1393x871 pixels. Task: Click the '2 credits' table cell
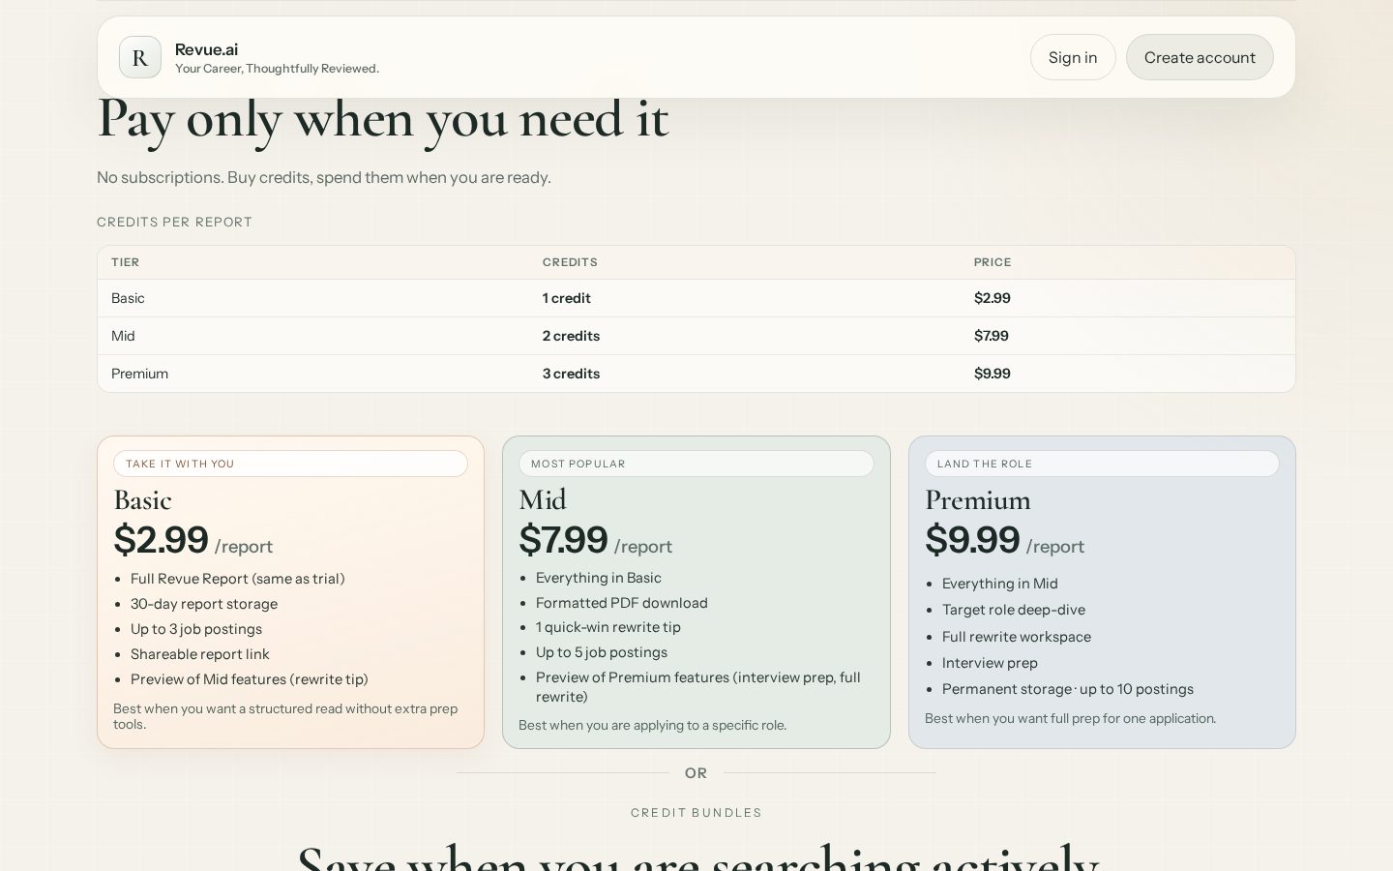point(571,336)
